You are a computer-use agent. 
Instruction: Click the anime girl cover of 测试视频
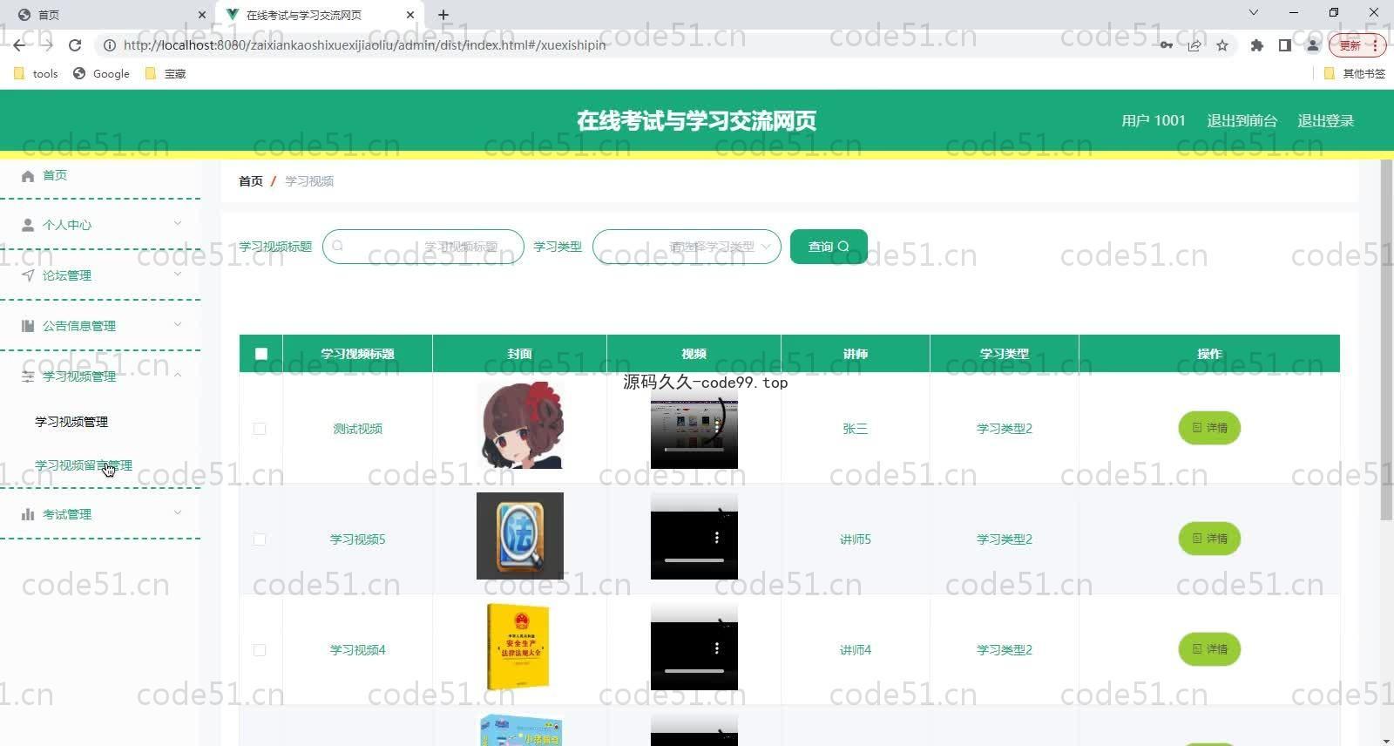[x=520, y=425]
